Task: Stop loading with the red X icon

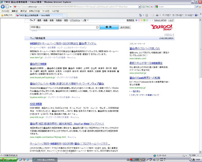Action: 151,7
